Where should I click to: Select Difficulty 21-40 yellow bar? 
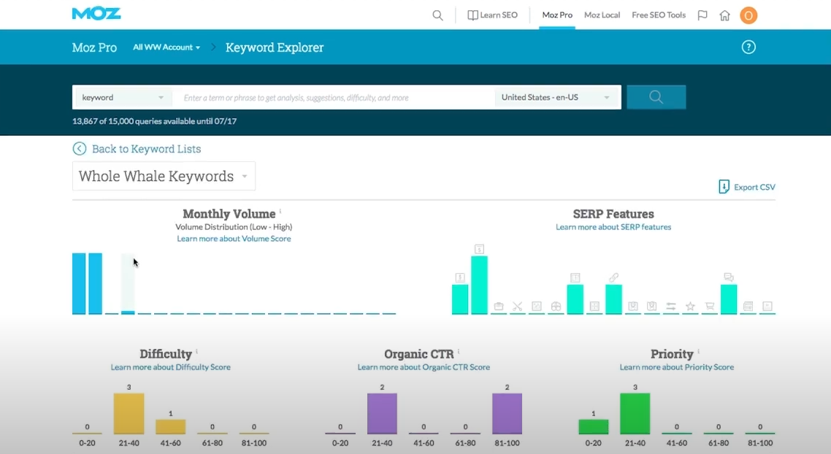point(129,413)
